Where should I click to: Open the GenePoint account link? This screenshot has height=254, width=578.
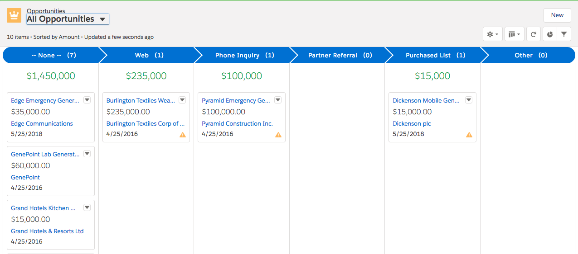tap(25, 177)
